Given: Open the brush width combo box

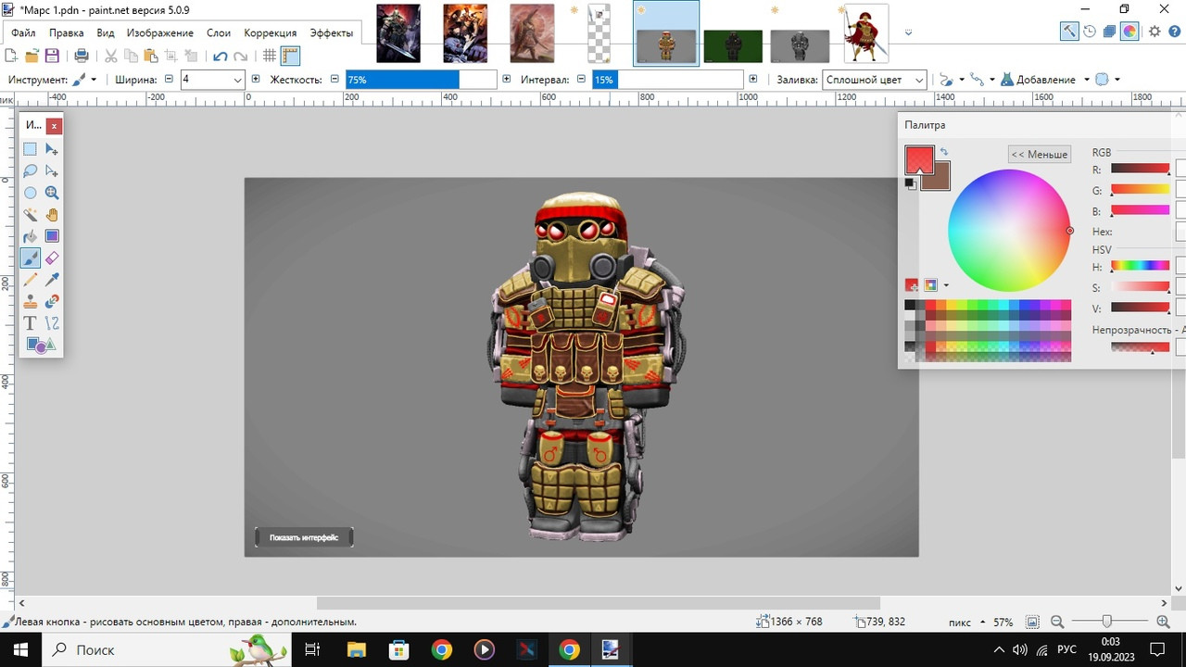Looking at the screenshot, I should pyautogui.click(x=212, y=80).
